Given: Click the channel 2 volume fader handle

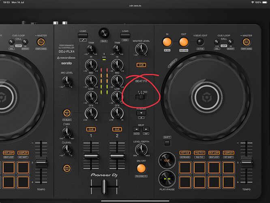Looking at the screenshot, I should 117,156.
